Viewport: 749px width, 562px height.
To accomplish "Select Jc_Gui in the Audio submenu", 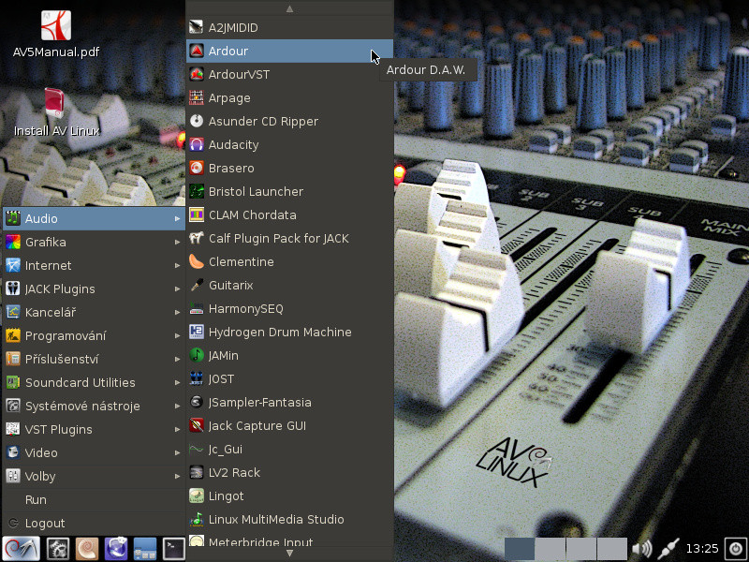I will point(289,449).
